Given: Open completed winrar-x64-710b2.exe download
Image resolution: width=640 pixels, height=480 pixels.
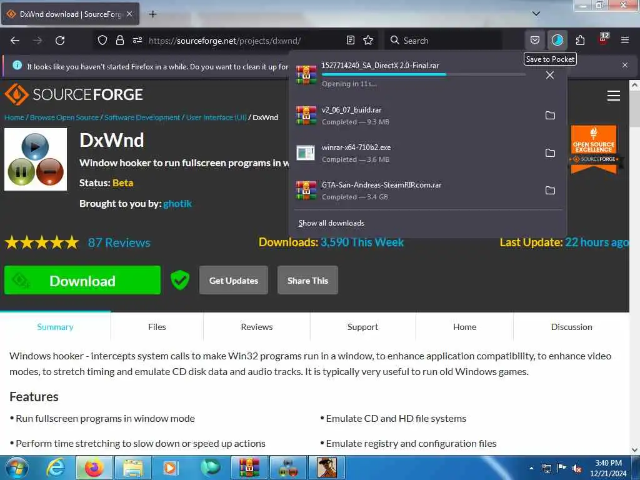Looking at the screenshot, I should (416, 153).
